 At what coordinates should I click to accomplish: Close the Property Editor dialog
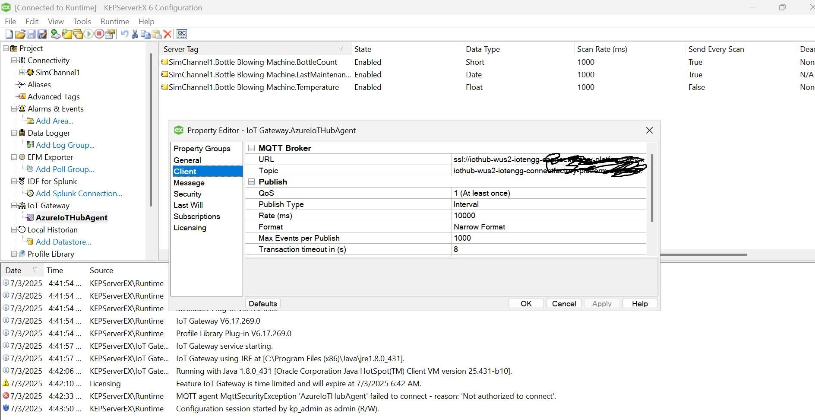[649, 130]
